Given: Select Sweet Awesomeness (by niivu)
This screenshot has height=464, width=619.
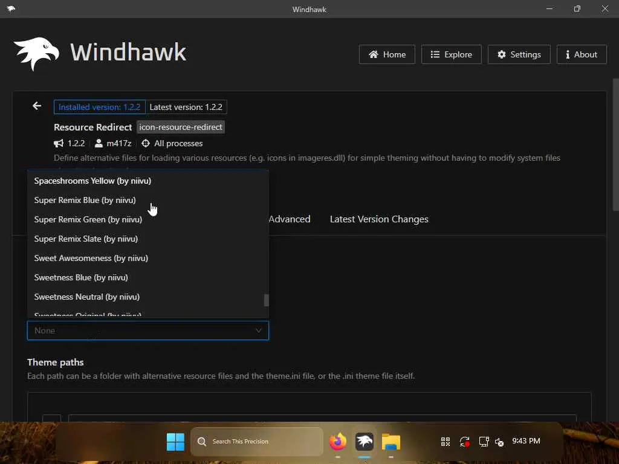Looking at the screenshot, I should [x=148, y=258].
